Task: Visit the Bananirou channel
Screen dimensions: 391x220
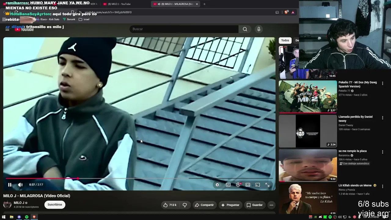Action: [345, 156]
